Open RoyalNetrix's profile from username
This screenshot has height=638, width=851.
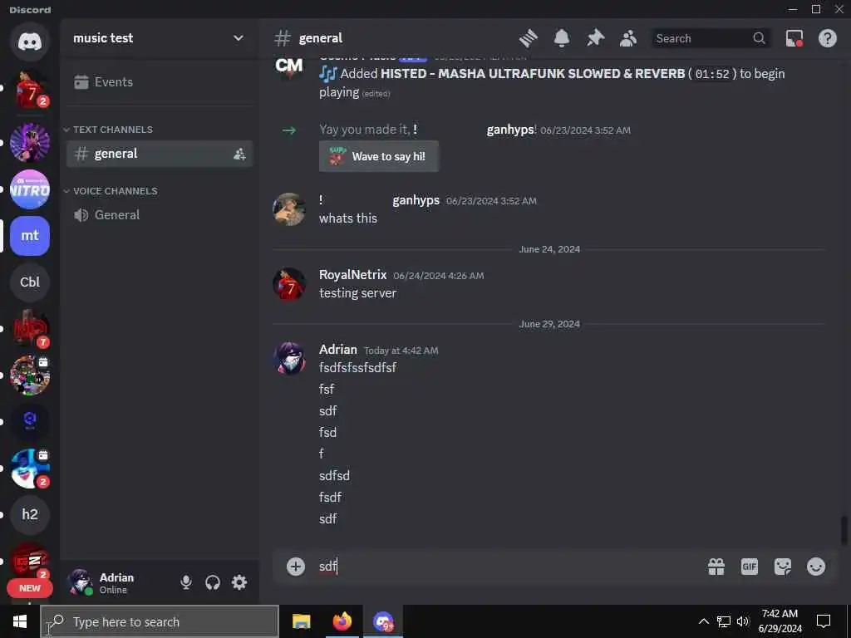coord(352,275)
